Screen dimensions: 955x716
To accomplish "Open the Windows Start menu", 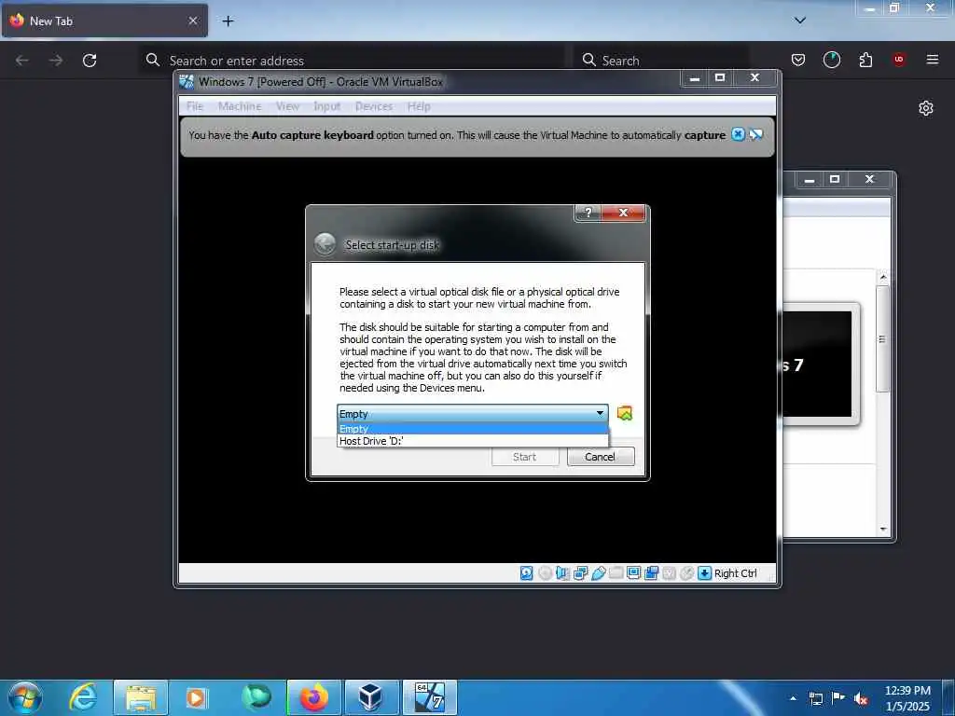I will (x=25, y=697).
